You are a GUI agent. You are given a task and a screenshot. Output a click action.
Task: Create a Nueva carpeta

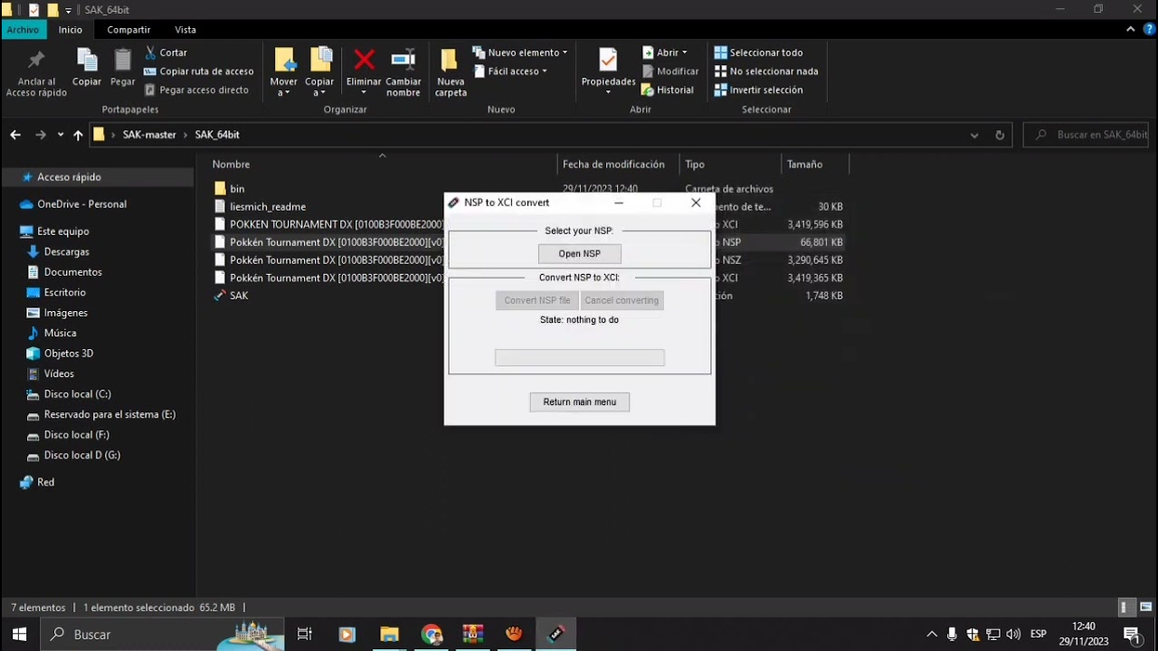tap(451, 72)
